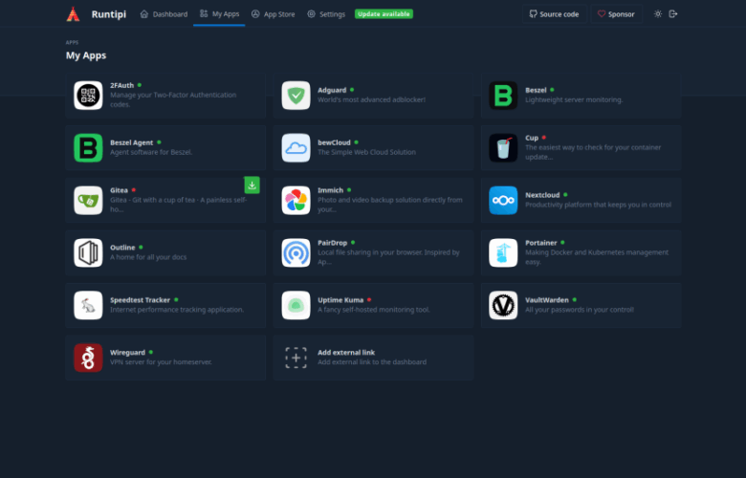The height and width of the screenshot is (478, 746).
Task: Open the Cup app icon
Action: click(x=503, y=148)
